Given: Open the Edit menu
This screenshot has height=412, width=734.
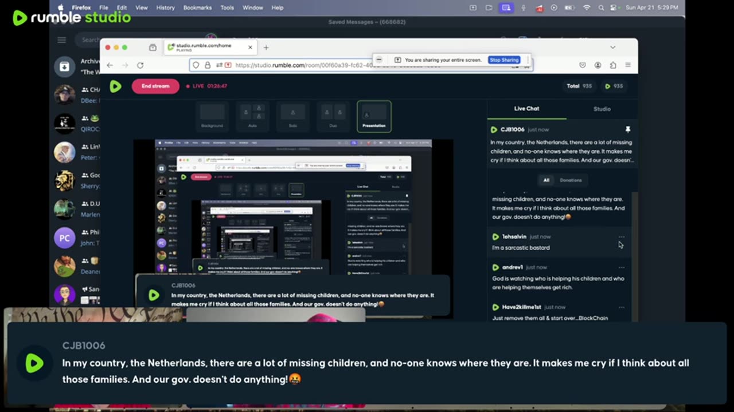Looking at the screenshot, I should pos(122,7).
